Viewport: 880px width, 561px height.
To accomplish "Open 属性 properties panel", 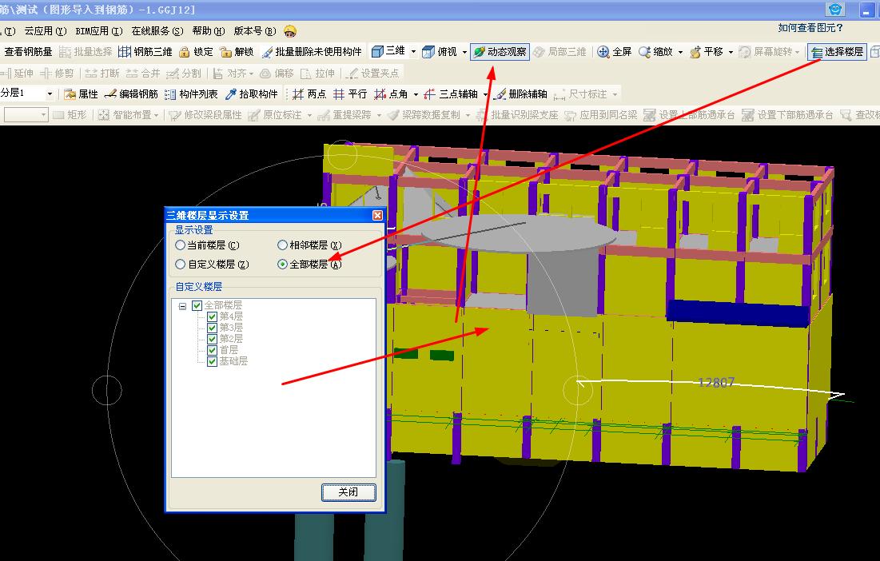I will tap(82, 93).
